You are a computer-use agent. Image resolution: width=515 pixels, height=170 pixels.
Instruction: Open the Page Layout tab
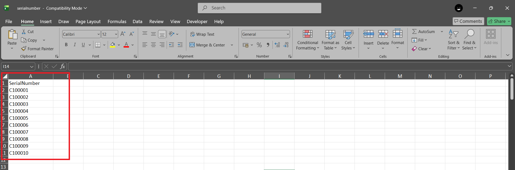[88, 21]
